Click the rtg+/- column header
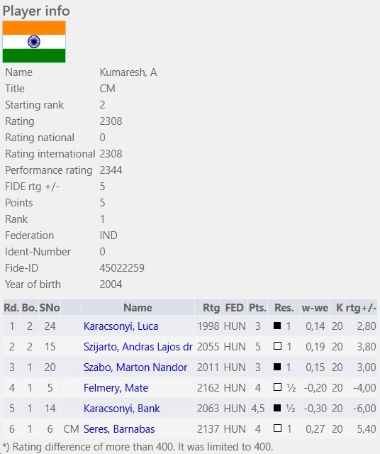 pyautogui.click(x=361, y=307)
